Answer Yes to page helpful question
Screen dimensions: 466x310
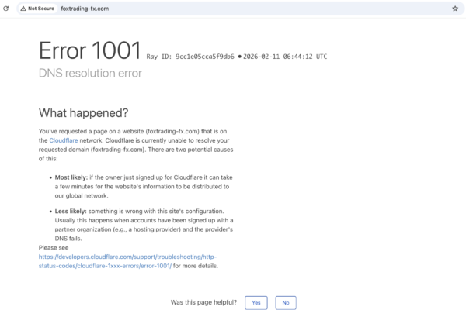click(256, 302)
